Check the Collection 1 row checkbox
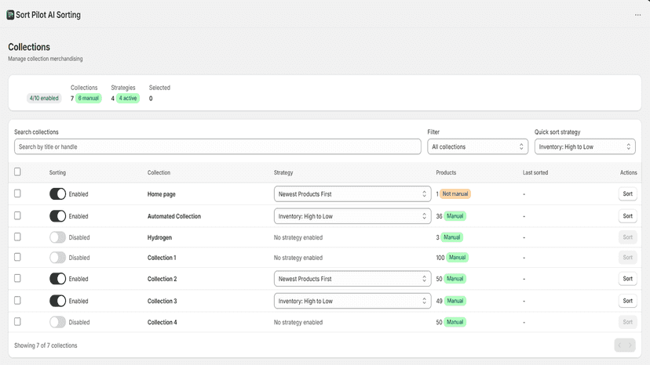The image size is (650, 365). (17, 257)
